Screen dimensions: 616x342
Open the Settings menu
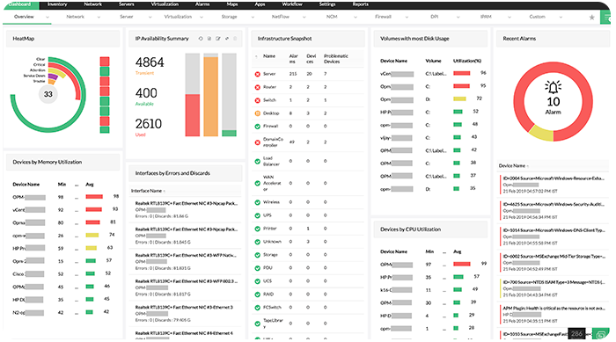pos(327,4)
